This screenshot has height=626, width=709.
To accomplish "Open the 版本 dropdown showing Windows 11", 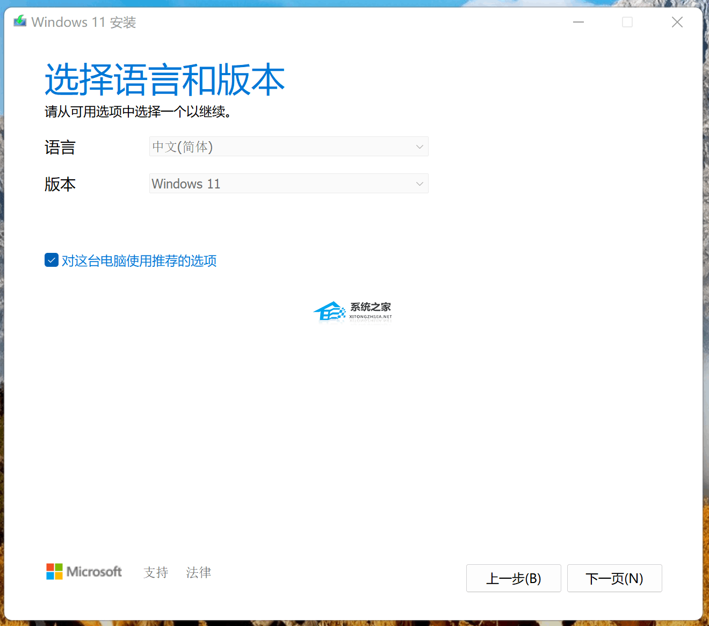I will (x=288, y=183).
